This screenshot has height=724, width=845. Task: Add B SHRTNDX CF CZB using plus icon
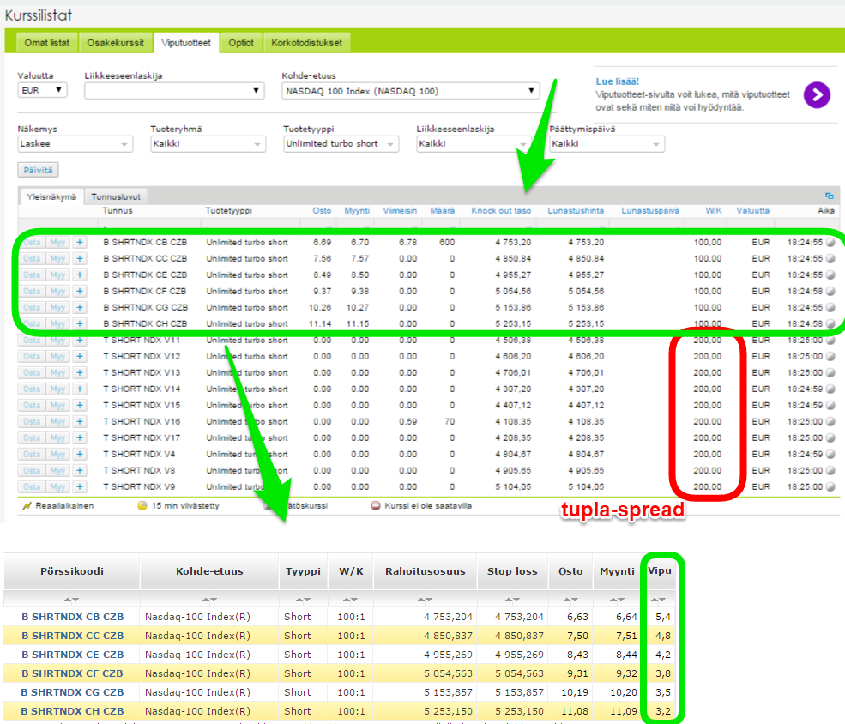click(x=80, y=291)
